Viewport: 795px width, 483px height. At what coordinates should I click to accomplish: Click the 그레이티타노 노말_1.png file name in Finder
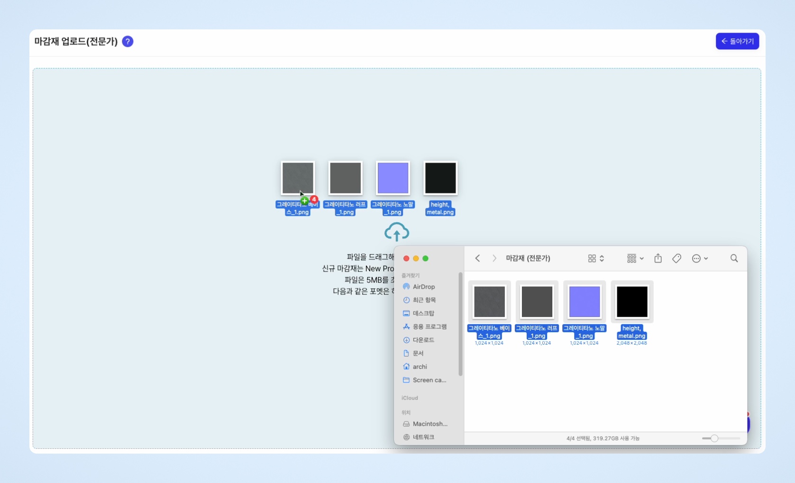(x=585, y=332)
